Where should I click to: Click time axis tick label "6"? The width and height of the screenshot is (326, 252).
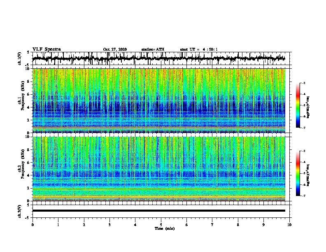tap(187, 225)
